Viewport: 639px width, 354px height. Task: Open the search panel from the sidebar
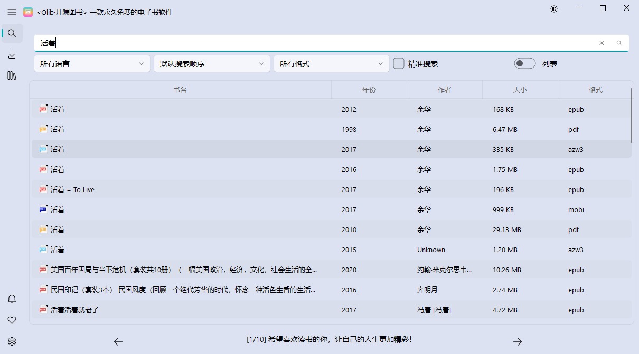click(12, 33)
